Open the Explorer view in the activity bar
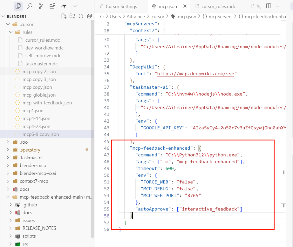Viewport: 293px width, 247px height. click(18, 6)
